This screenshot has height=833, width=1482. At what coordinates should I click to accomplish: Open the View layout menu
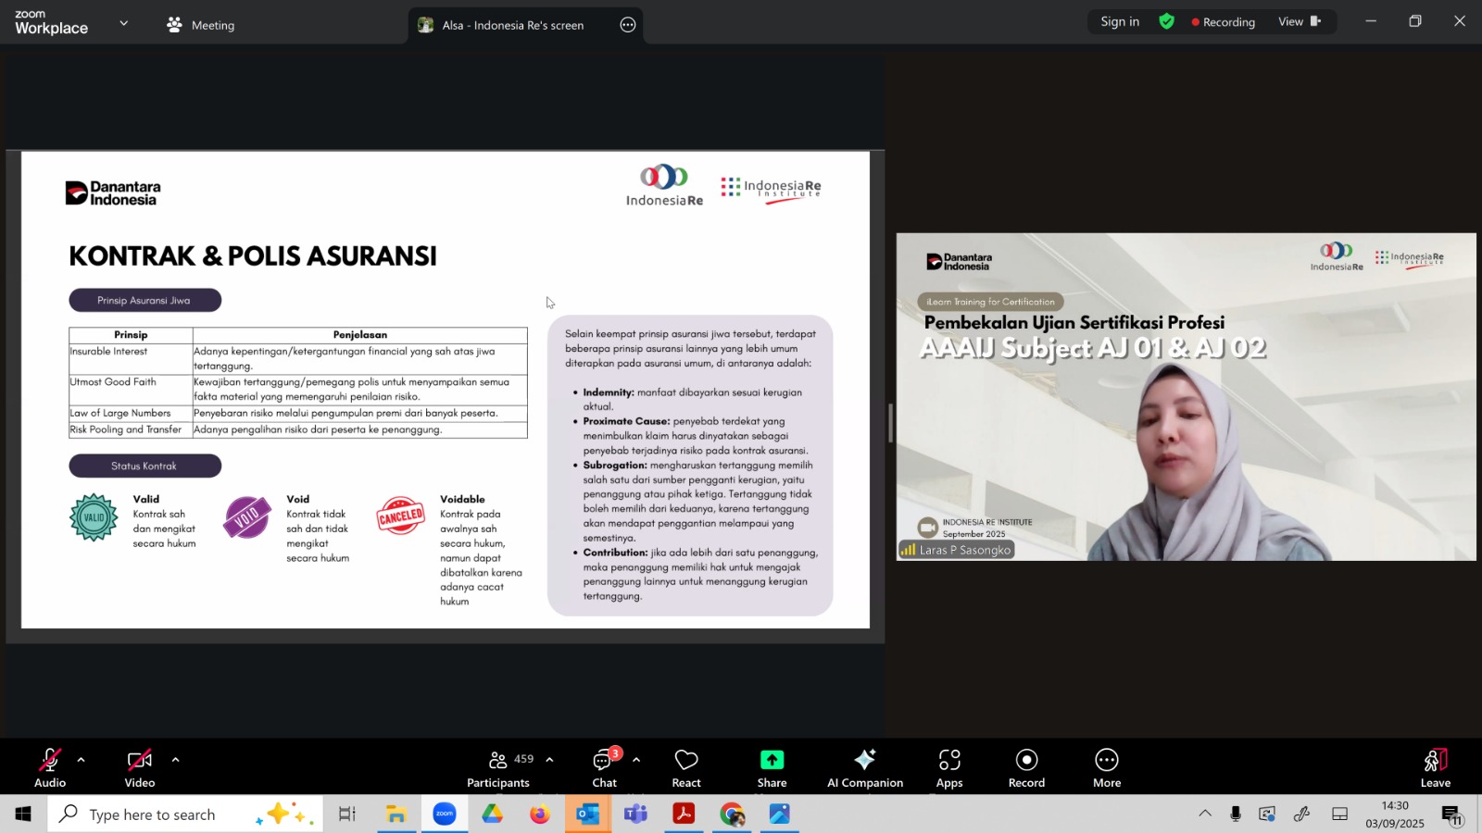(x=1300, y=22)
